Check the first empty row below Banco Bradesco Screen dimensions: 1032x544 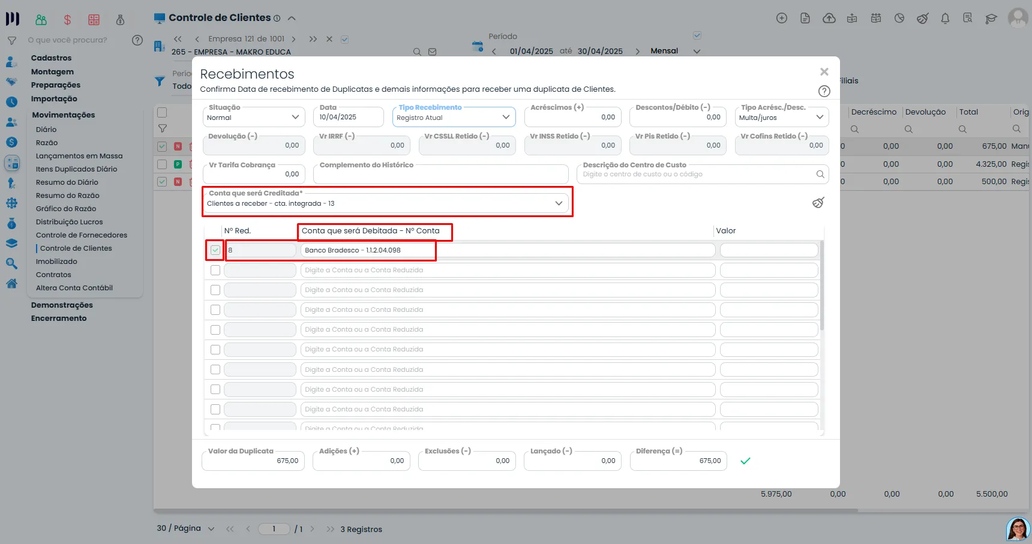point(215,271)
